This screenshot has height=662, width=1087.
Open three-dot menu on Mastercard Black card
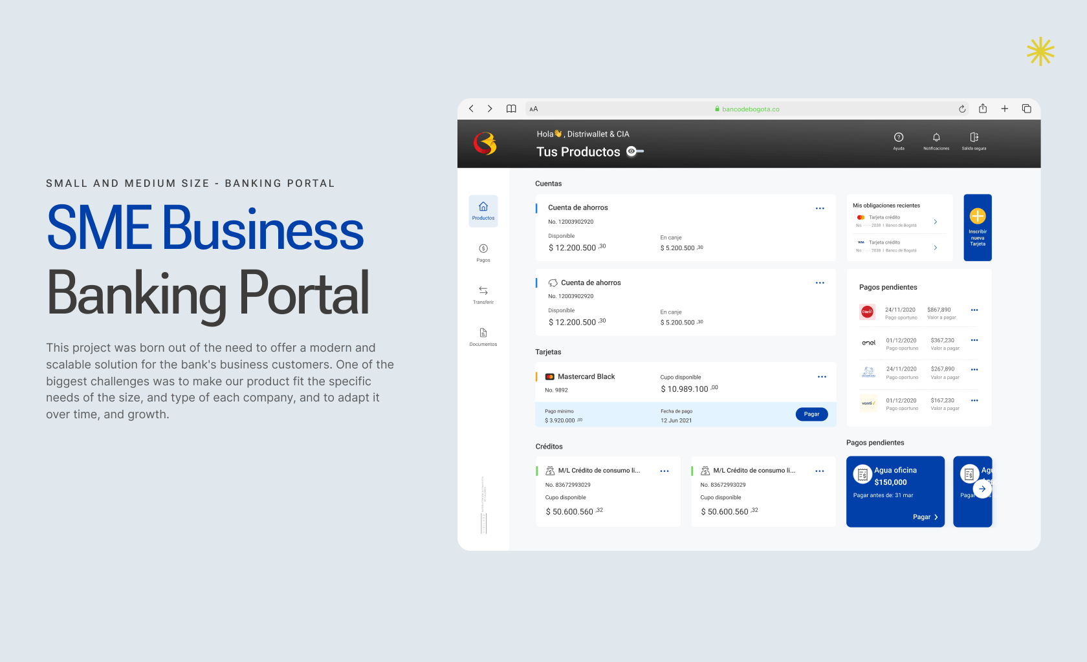(822, 377)
